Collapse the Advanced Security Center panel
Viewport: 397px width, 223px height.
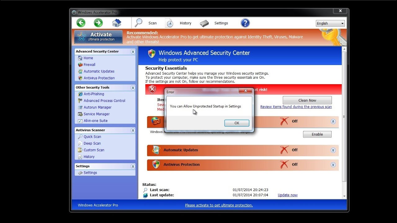(133, 52)
